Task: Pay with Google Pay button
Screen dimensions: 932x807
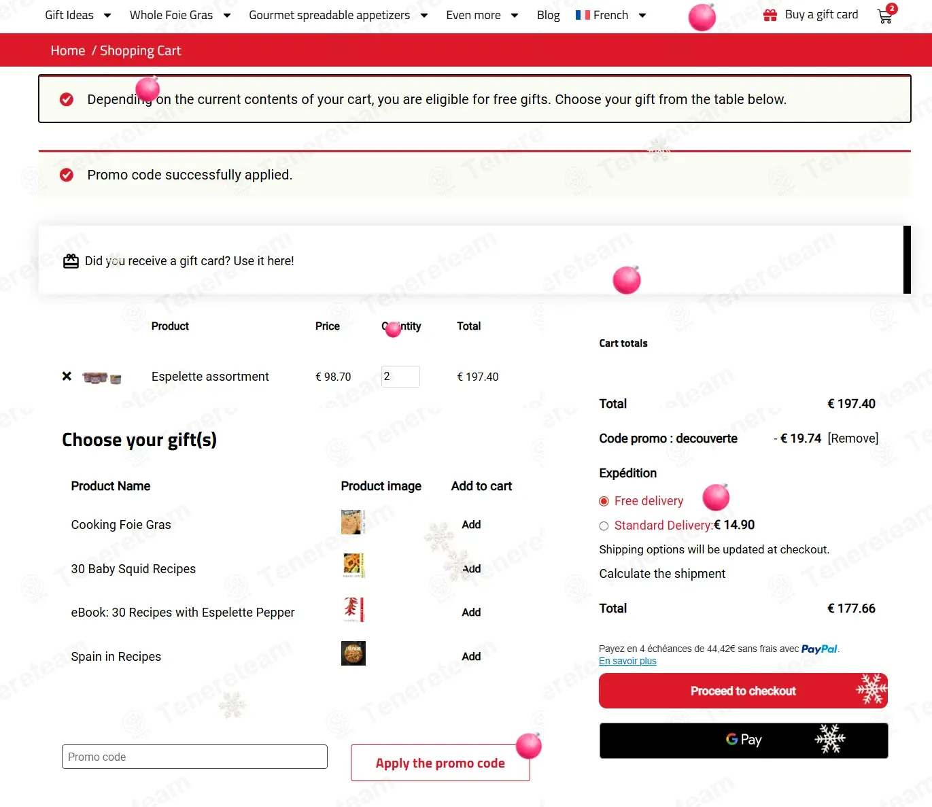Action: coord(744,740)
